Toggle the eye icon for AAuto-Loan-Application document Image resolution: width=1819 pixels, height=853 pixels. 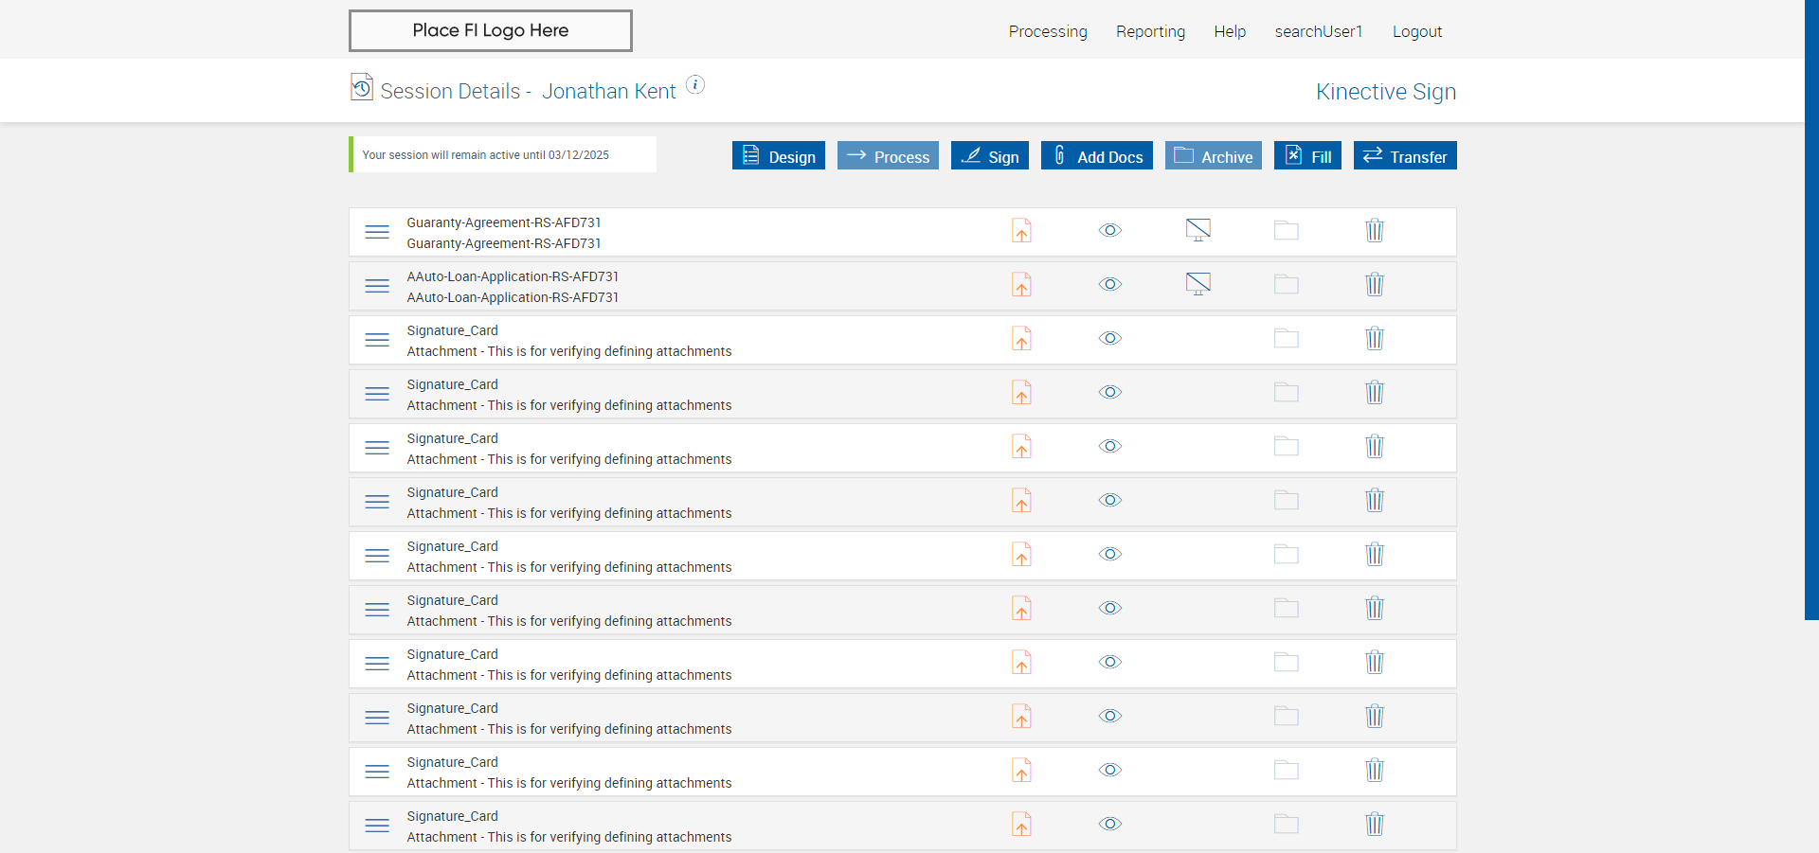pyautogui.click(x=1110, y=285)
